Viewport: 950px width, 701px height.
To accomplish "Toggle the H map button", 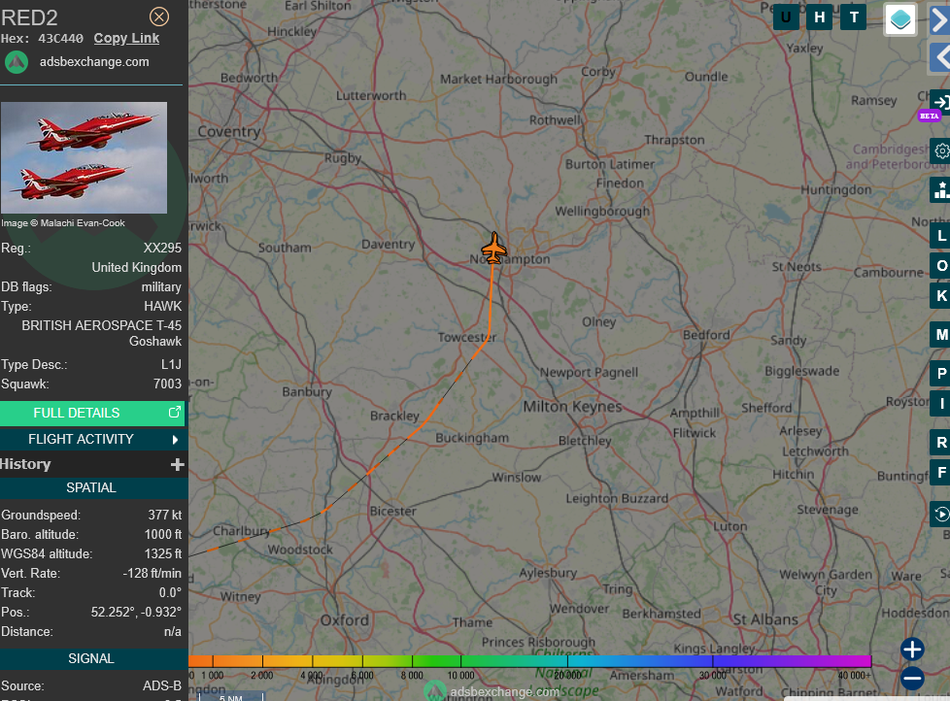I will (820, 17).
